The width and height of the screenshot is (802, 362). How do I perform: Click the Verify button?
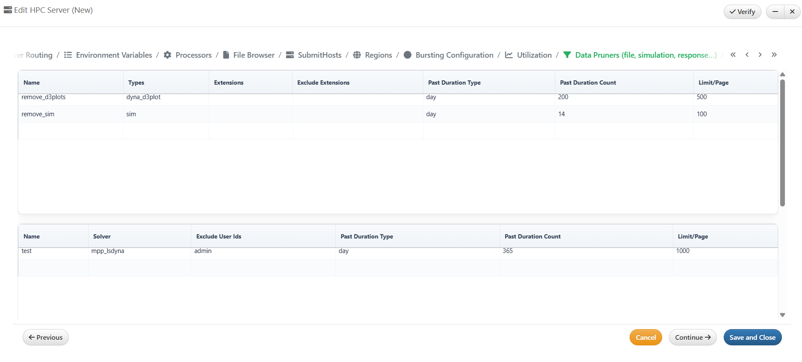(x=742, y=12)
